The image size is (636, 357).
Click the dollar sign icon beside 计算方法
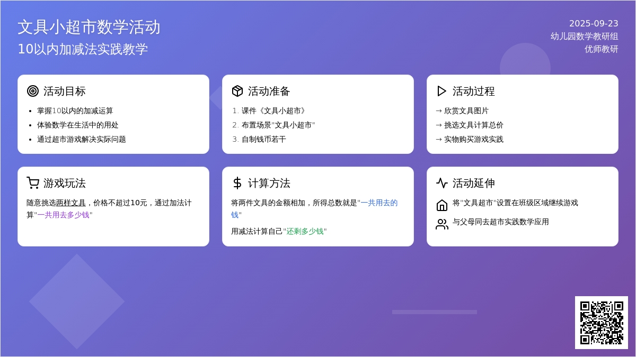coord(237,183)
